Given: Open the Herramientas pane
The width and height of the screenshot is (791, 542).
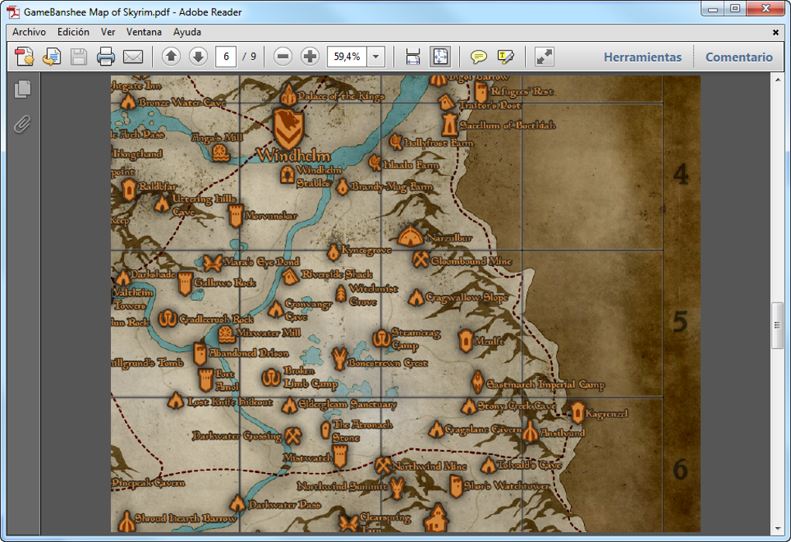Looking at the screenshot, I should [642, 57].
